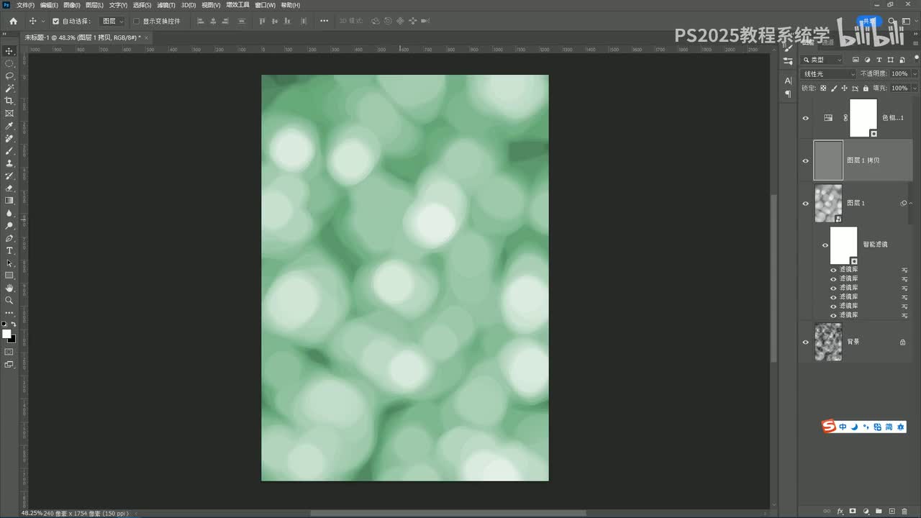Viewport: 921px width, 518px height.
Task: Select the Hand tool
Action: point(9,288)
